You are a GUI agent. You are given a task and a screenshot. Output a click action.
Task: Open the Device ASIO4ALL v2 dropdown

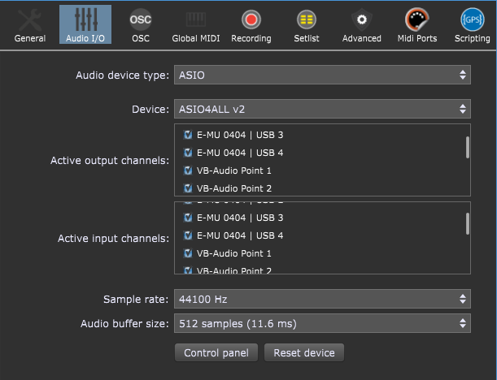click(322, 109)
